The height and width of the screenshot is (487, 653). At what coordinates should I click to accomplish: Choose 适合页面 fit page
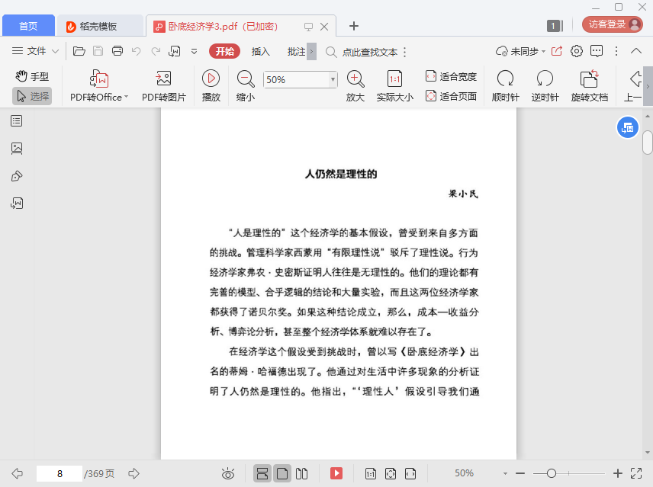(x=451, y=96)
